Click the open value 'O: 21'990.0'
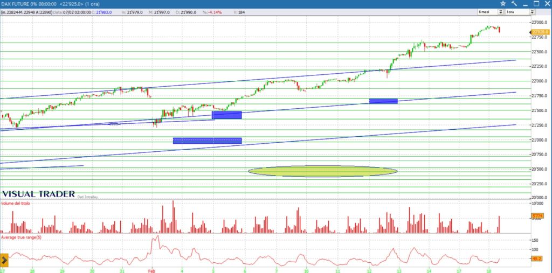This screenshot has height=273, width=552. point(186,12)
